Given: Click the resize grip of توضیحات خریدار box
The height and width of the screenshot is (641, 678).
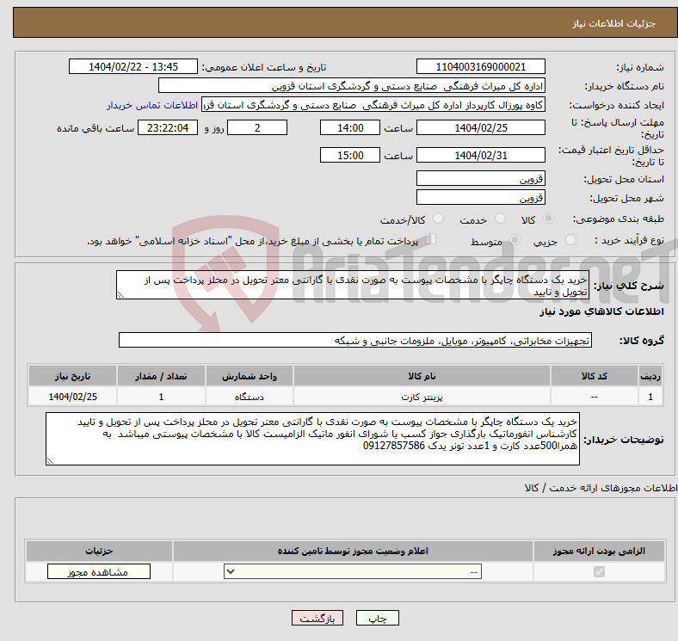Looking at the screenshot, I should (x=50, y=461).
